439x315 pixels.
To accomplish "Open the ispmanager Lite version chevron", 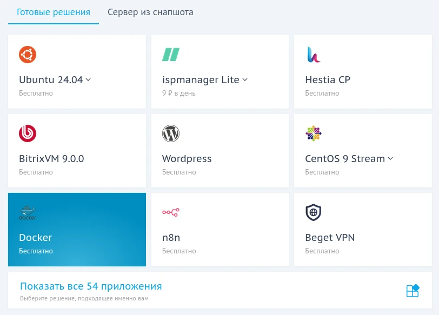I will click(245, 80).
